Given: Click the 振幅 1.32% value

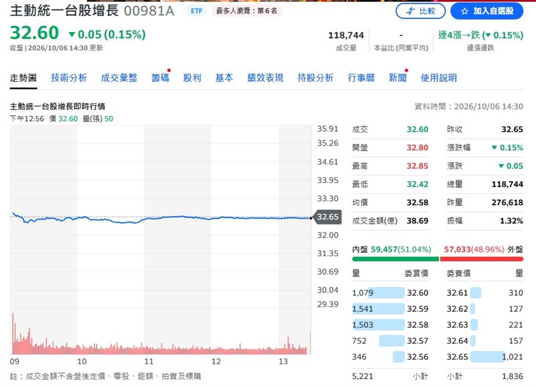Looking at the screenshot, I should [x=511, y=221].
